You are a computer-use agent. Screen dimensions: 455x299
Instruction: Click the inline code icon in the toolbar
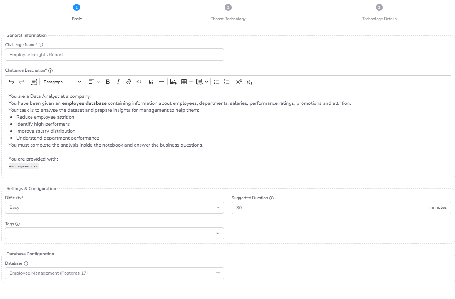139,82
